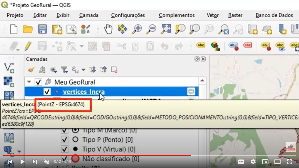Save project with floppy disk icon
This screenshot has height=168, width=299.
coord(42,29)
